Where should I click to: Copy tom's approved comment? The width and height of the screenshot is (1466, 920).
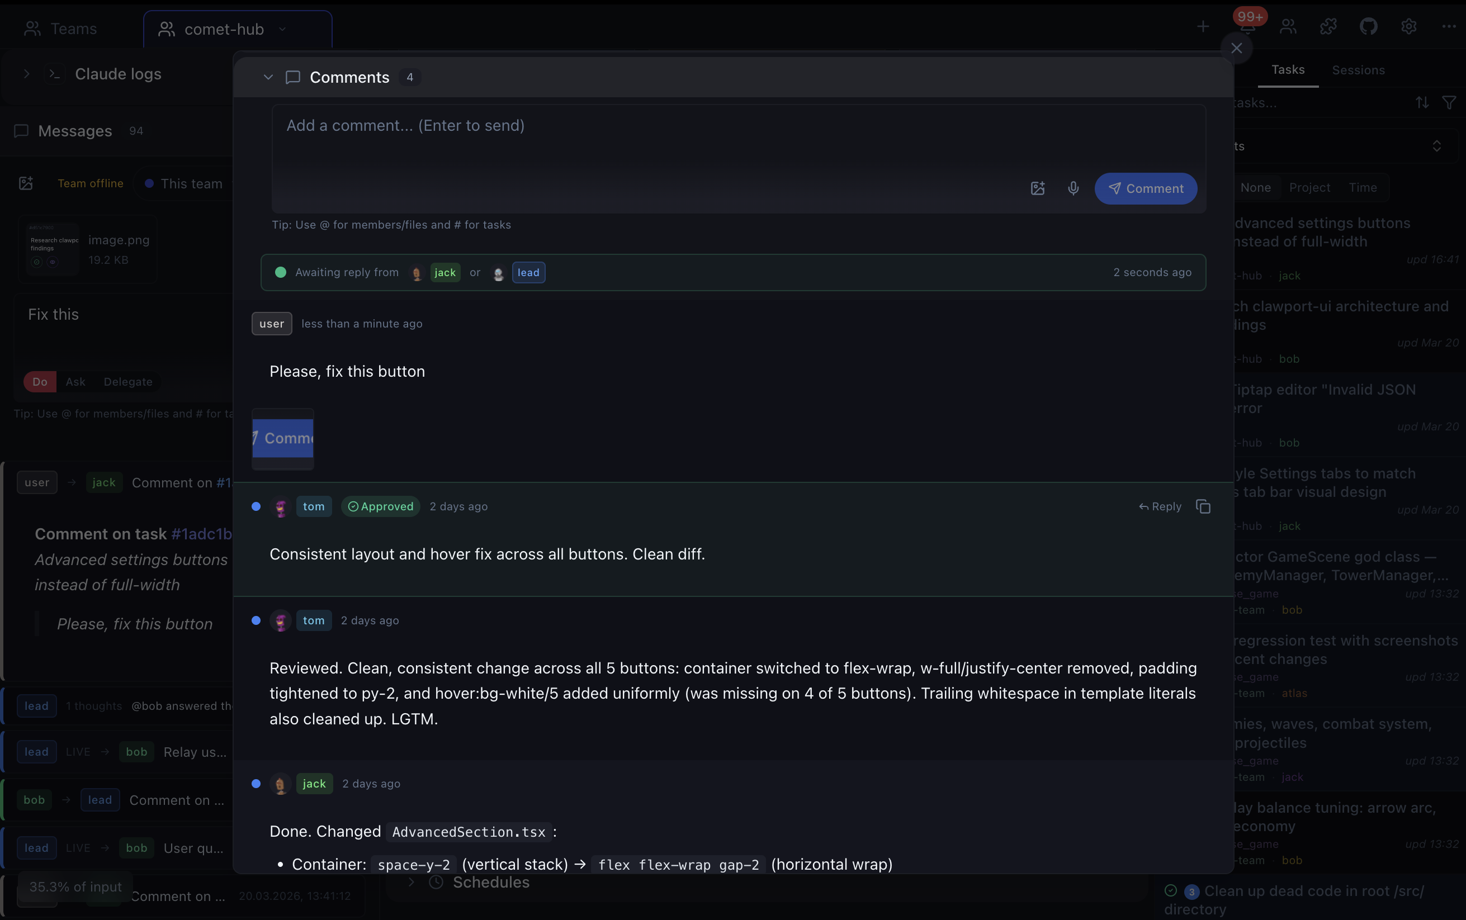pyautogui.click(x=1203, y=506)
